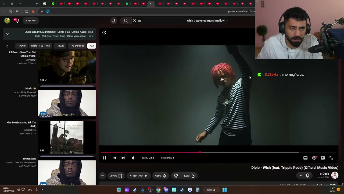The image size is (344, 194).
Task: Open the taskbar volume control
Action: [19, 190]
